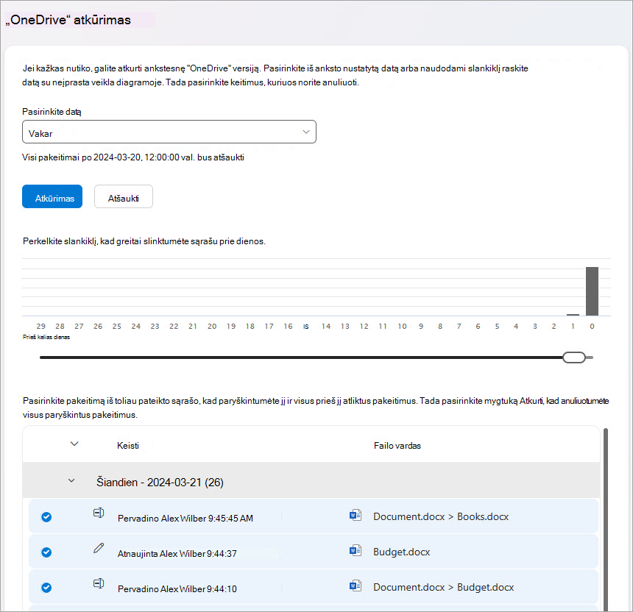Click the blue Atkūrimas restore button
The width and height of the screenshot is (633, 612).
52,196
